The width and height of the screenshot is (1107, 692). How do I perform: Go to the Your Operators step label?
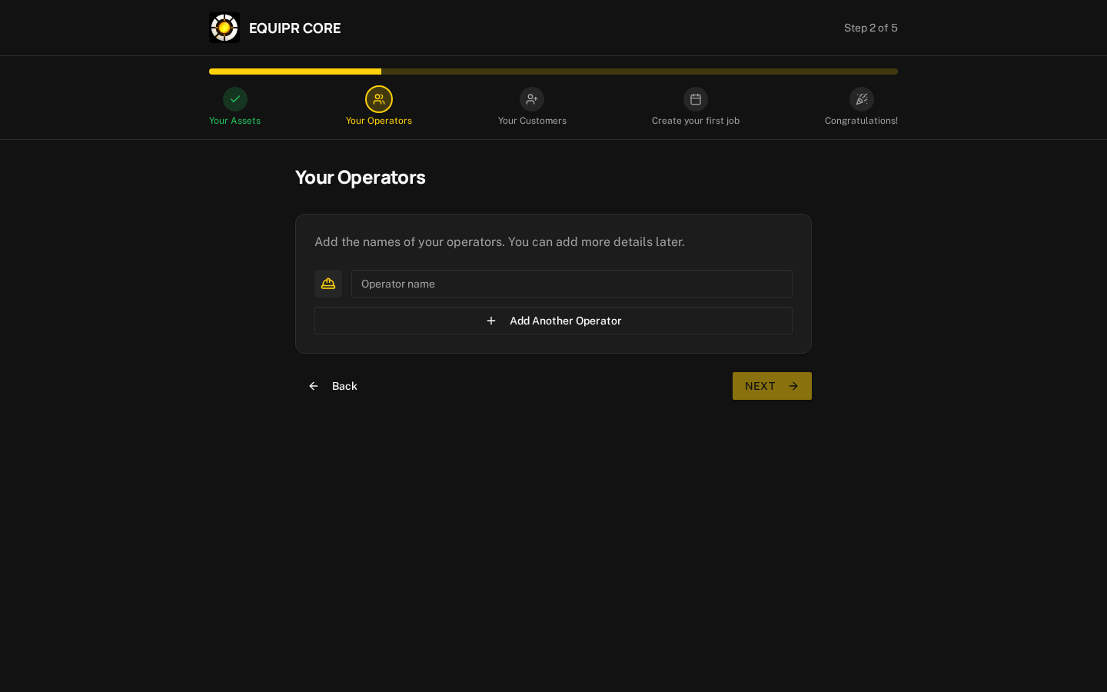[379, 121]
